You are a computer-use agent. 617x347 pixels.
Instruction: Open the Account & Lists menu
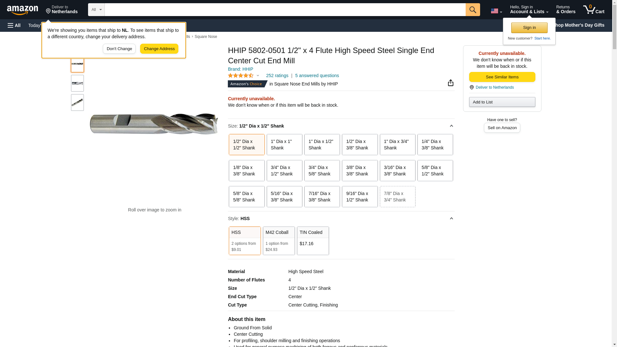(x=529, y=10)
